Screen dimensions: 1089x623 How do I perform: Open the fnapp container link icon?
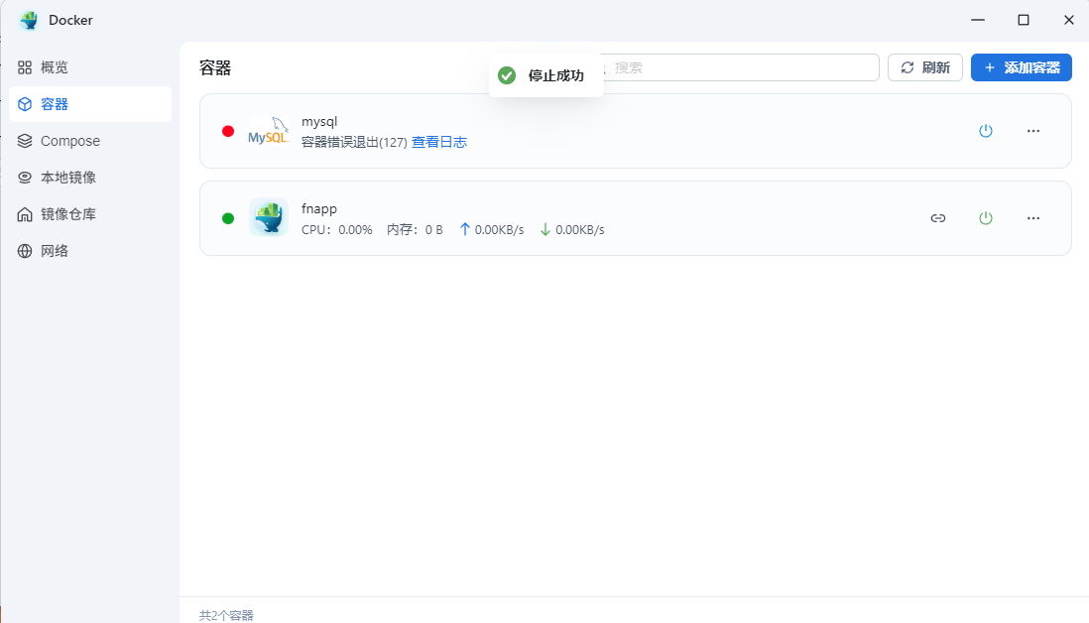(937, 218)
